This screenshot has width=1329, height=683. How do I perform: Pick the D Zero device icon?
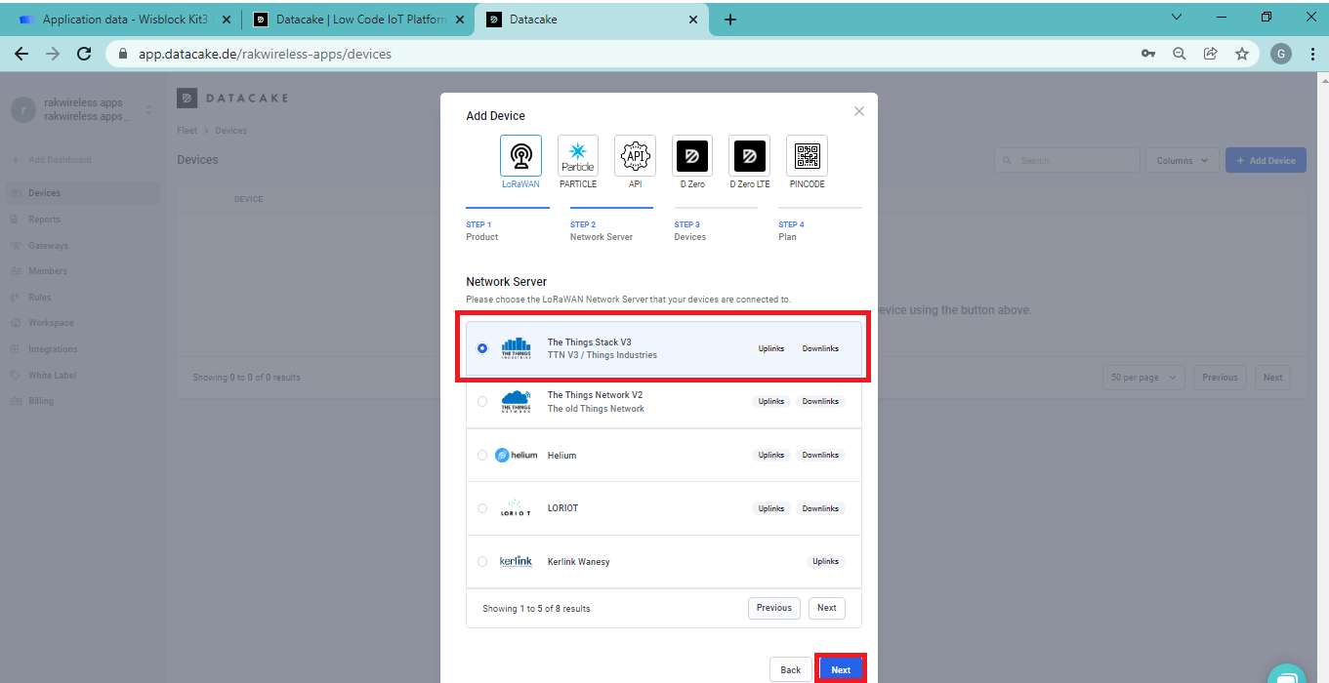point(692,156)
